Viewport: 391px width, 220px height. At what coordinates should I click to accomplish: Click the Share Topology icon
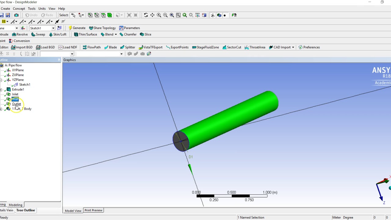point(91,28)
